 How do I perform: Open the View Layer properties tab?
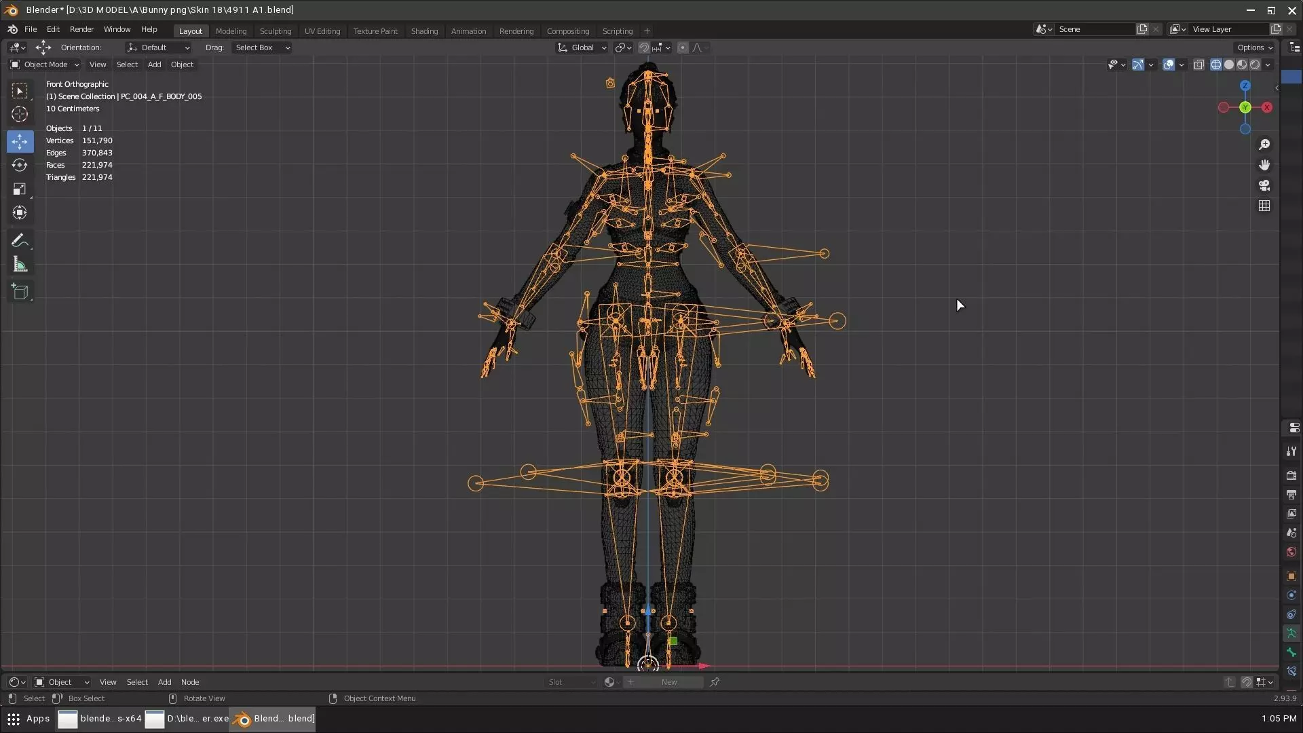pyautogui.click(x=1291, y=513)
